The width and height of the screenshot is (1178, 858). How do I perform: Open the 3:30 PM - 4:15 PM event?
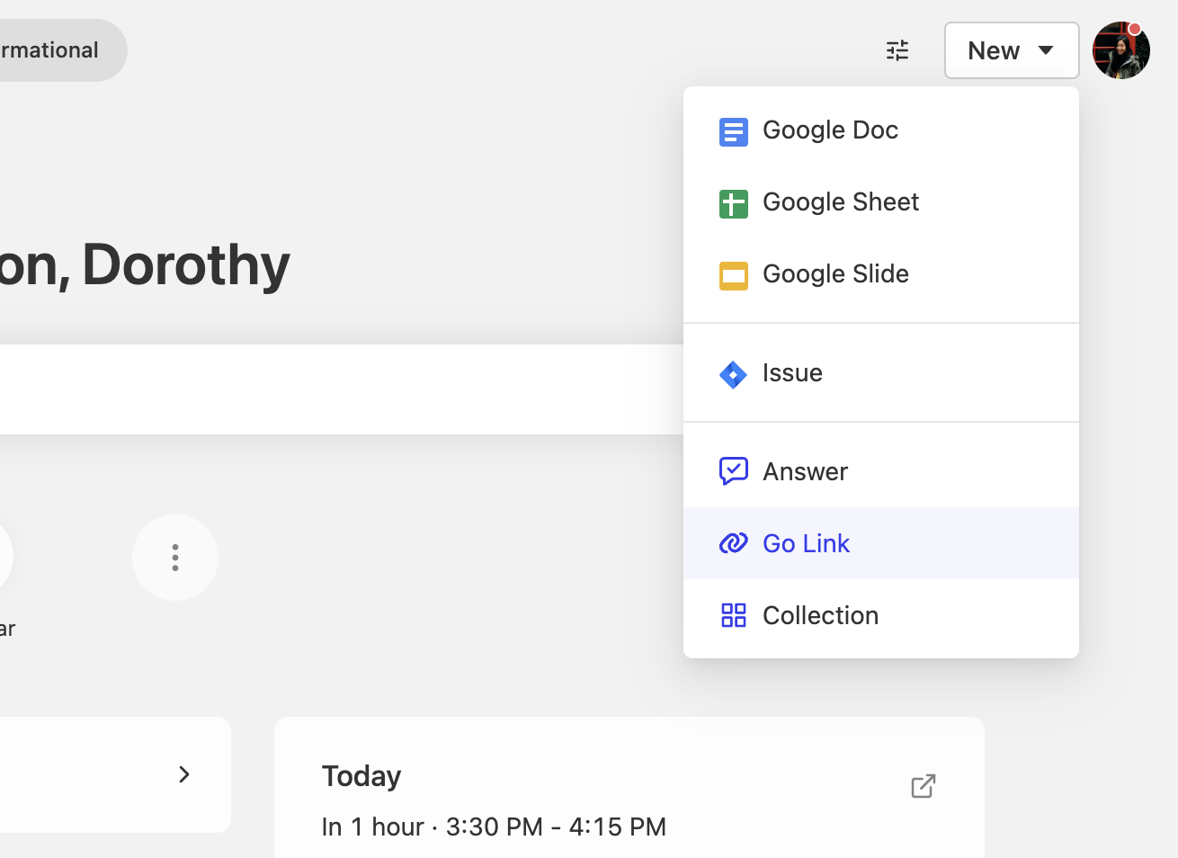[x=494, y=827]
